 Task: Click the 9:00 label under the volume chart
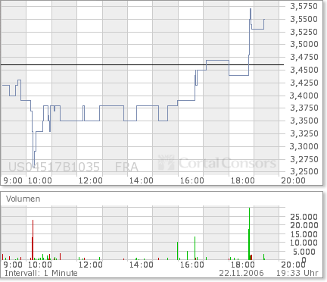13,265
